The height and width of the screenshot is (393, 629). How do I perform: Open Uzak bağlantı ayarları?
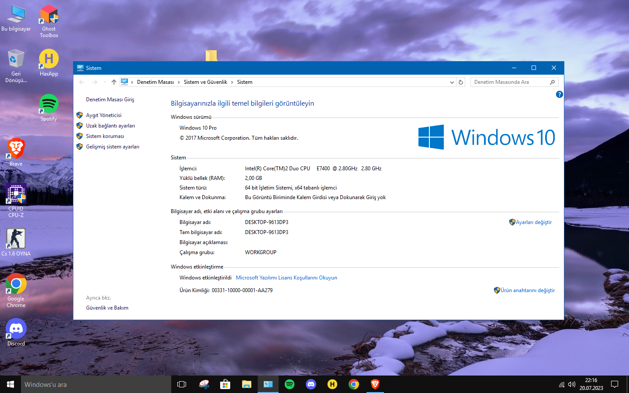pyautogui.click(x=111, y=126)
